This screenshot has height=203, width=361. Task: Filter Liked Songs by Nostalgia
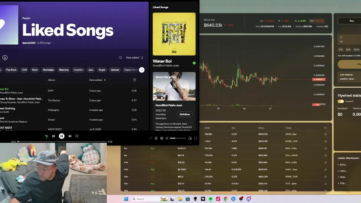48,70
